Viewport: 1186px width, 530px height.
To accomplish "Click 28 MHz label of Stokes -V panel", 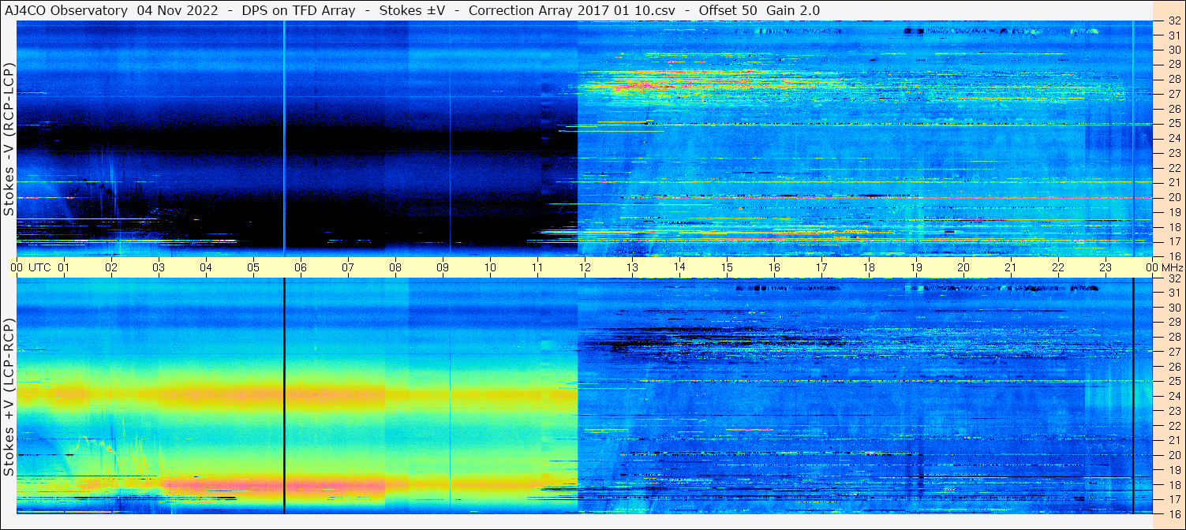I will point(1174,79).
